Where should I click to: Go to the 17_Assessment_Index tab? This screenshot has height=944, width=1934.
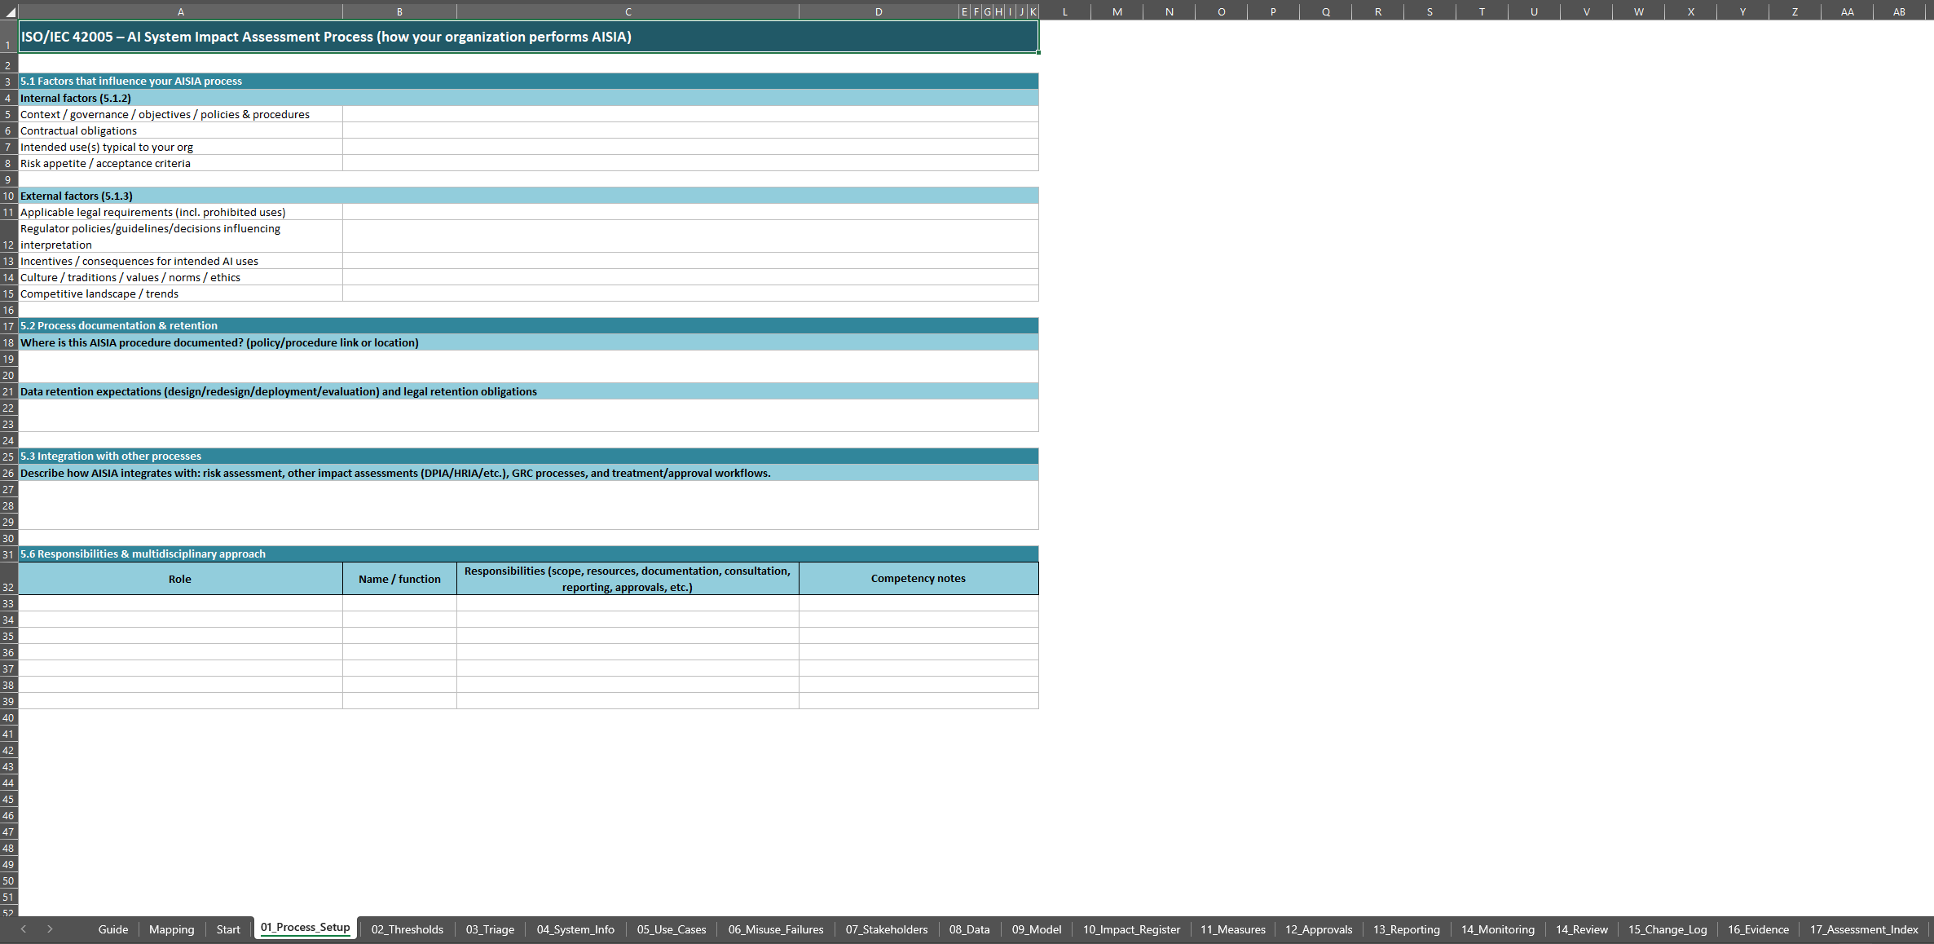[1863, 929]
